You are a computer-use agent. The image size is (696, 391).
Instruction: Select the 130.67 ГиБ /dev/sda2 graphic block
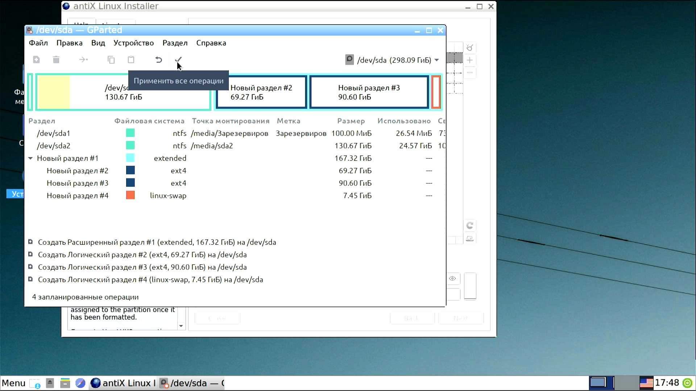(x=123, y=92)
